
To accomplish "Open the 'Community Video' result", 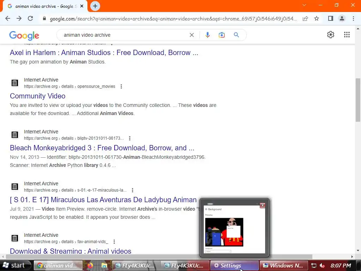I will tap(37, 96).
